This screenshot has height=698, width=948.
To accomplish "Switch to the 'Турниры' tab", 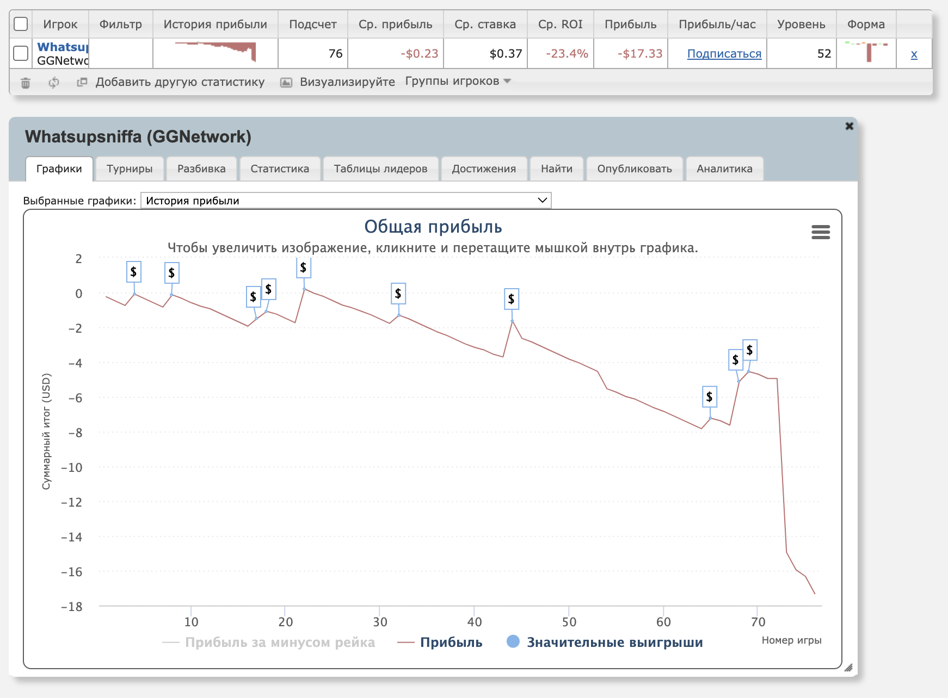I will (x=130, y=169).
